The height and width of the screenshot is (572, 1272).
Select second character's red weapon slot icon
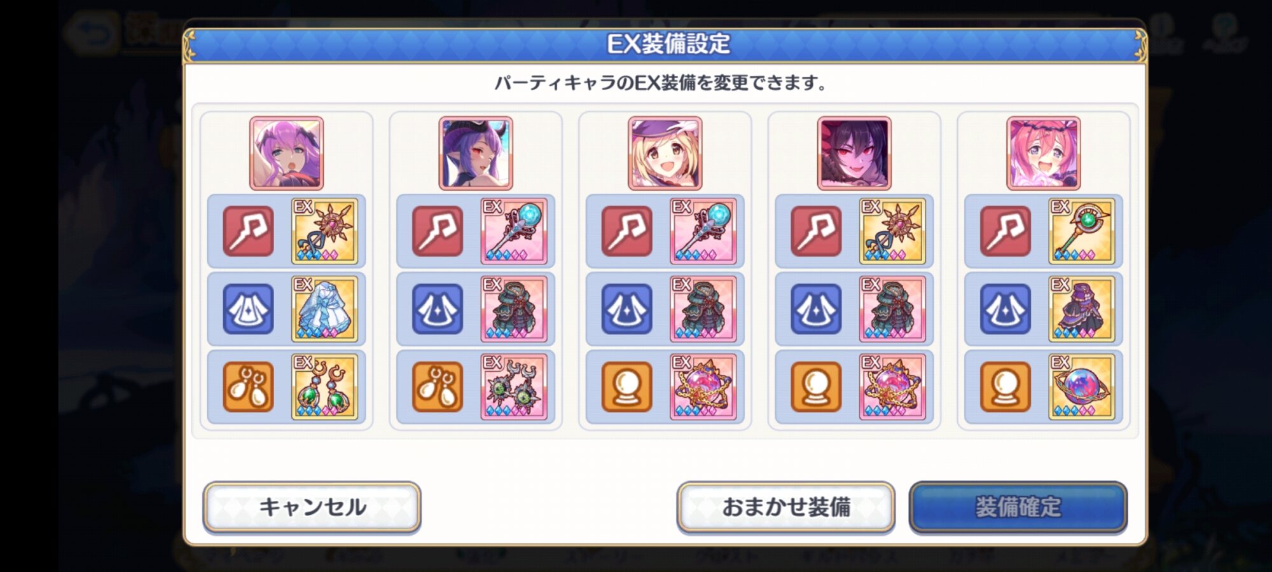(438, 231)
